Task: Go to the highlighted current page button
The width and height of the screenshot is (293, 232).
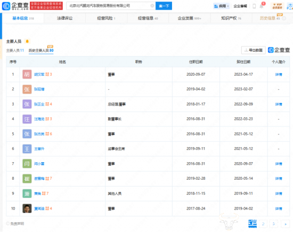Action: pyautogui.click(x=253, y=223)
